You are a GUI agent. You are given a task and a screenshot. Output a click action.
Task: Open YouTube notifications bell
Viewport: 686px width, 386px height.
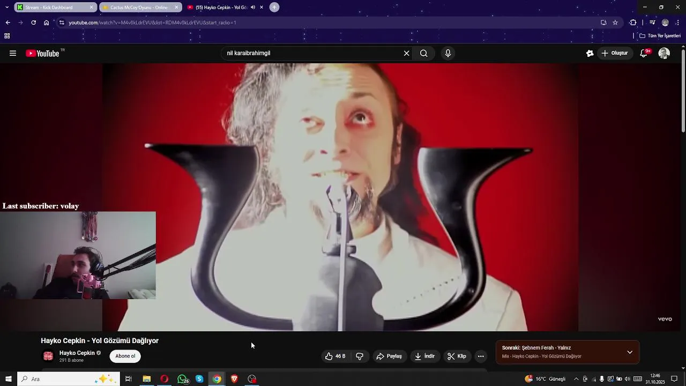644,53
